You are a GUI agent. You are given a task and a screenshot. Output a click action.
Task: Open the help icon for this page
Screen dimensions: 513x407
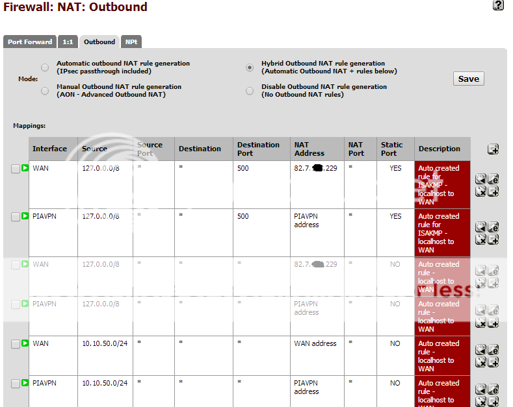click(x=499, y=6)
